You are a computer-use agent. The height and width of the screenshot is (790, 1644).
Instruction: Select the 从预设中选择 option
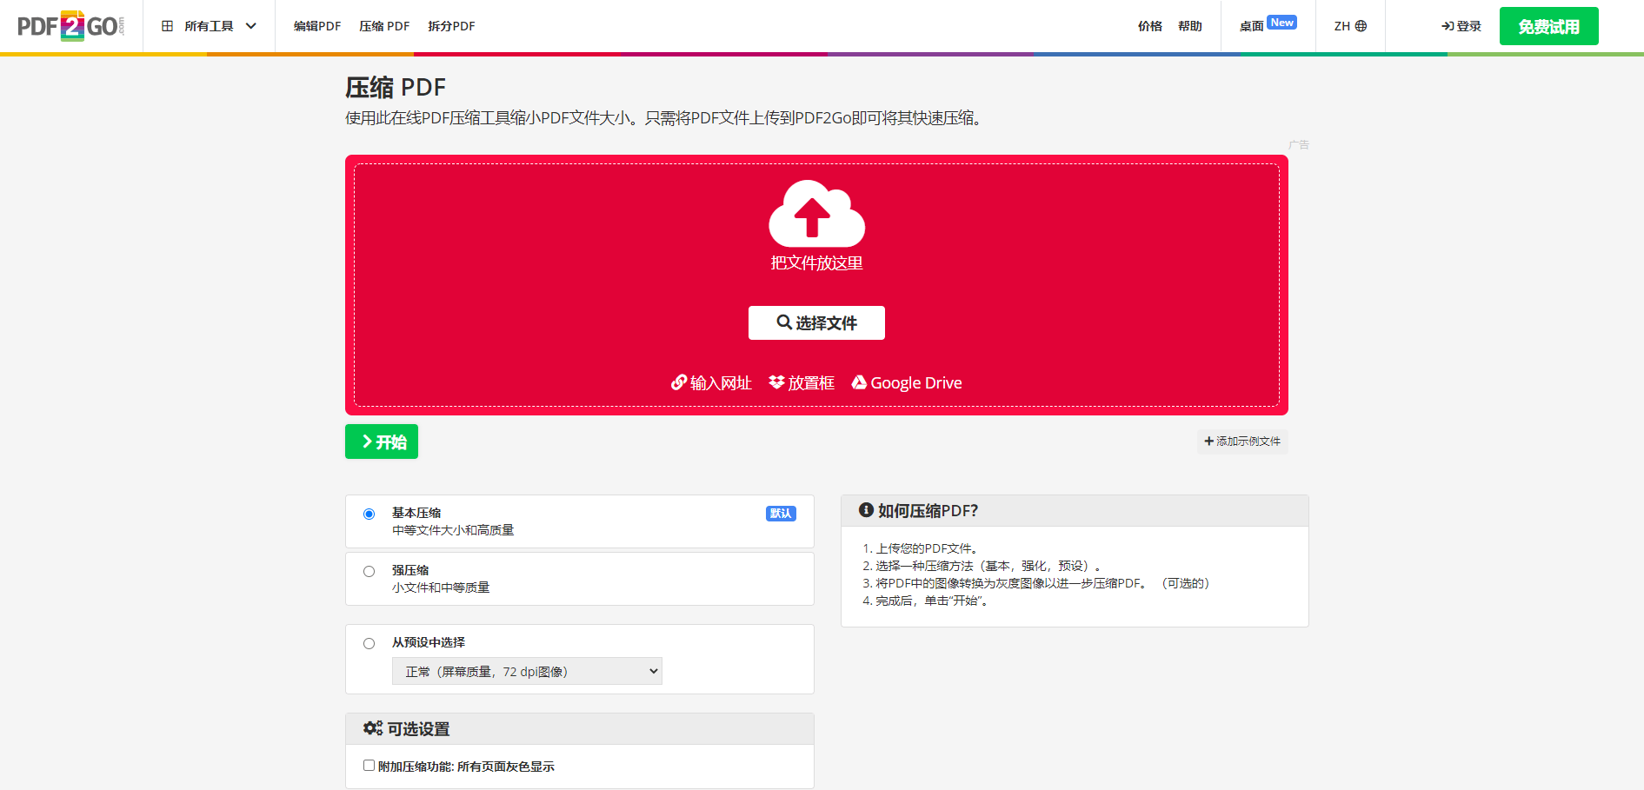tap(369, 643)
